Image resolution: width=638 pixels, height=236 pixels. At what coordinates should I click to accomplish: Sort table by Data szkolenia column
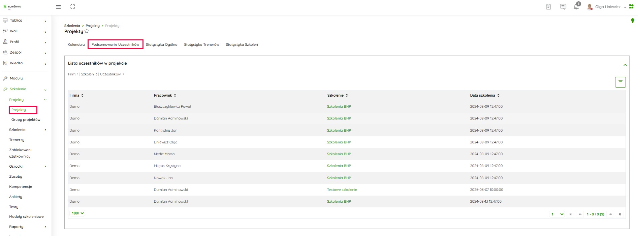(498, 96)
